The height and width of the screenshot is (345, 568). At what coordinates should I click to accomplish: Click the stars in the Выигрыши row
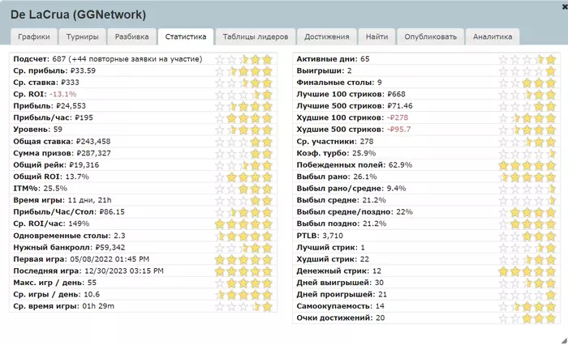point(527,71)
